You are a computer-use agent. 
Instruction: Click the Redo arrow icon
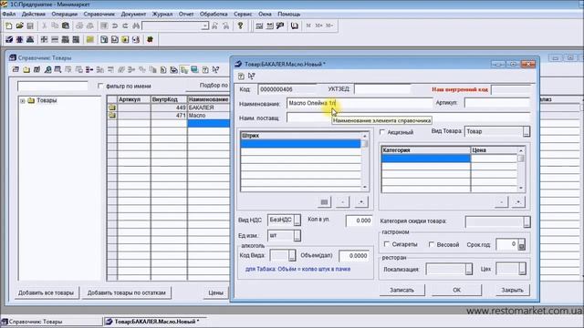click(125, 26)
